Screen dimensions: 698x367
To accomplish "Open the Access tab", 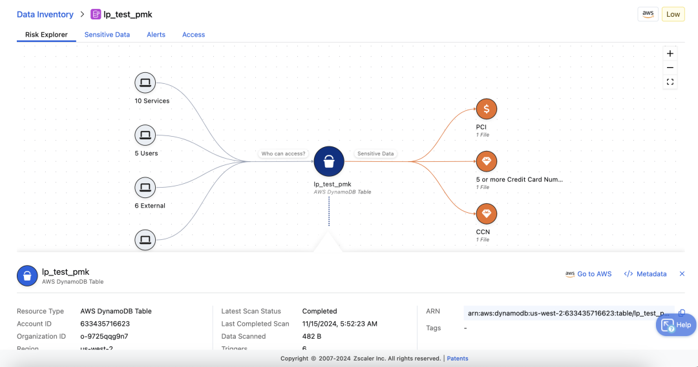I will pos(193,35).
